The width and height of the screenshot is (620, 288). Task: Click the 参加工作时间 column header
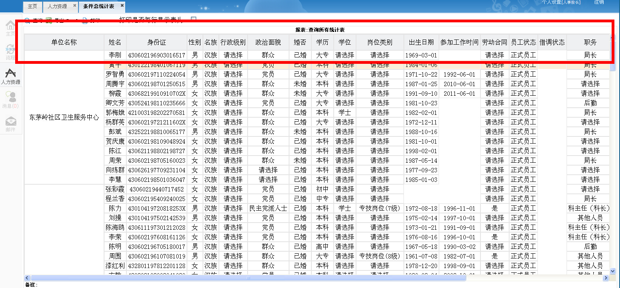[460, 42]
